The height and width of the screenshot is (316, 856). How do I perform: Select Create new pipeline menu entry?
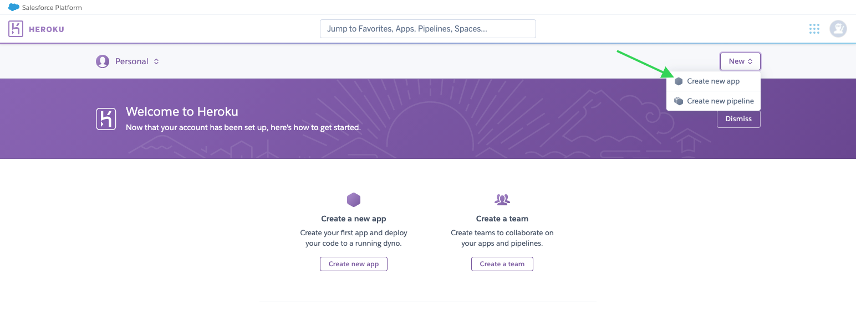point(720,101)
